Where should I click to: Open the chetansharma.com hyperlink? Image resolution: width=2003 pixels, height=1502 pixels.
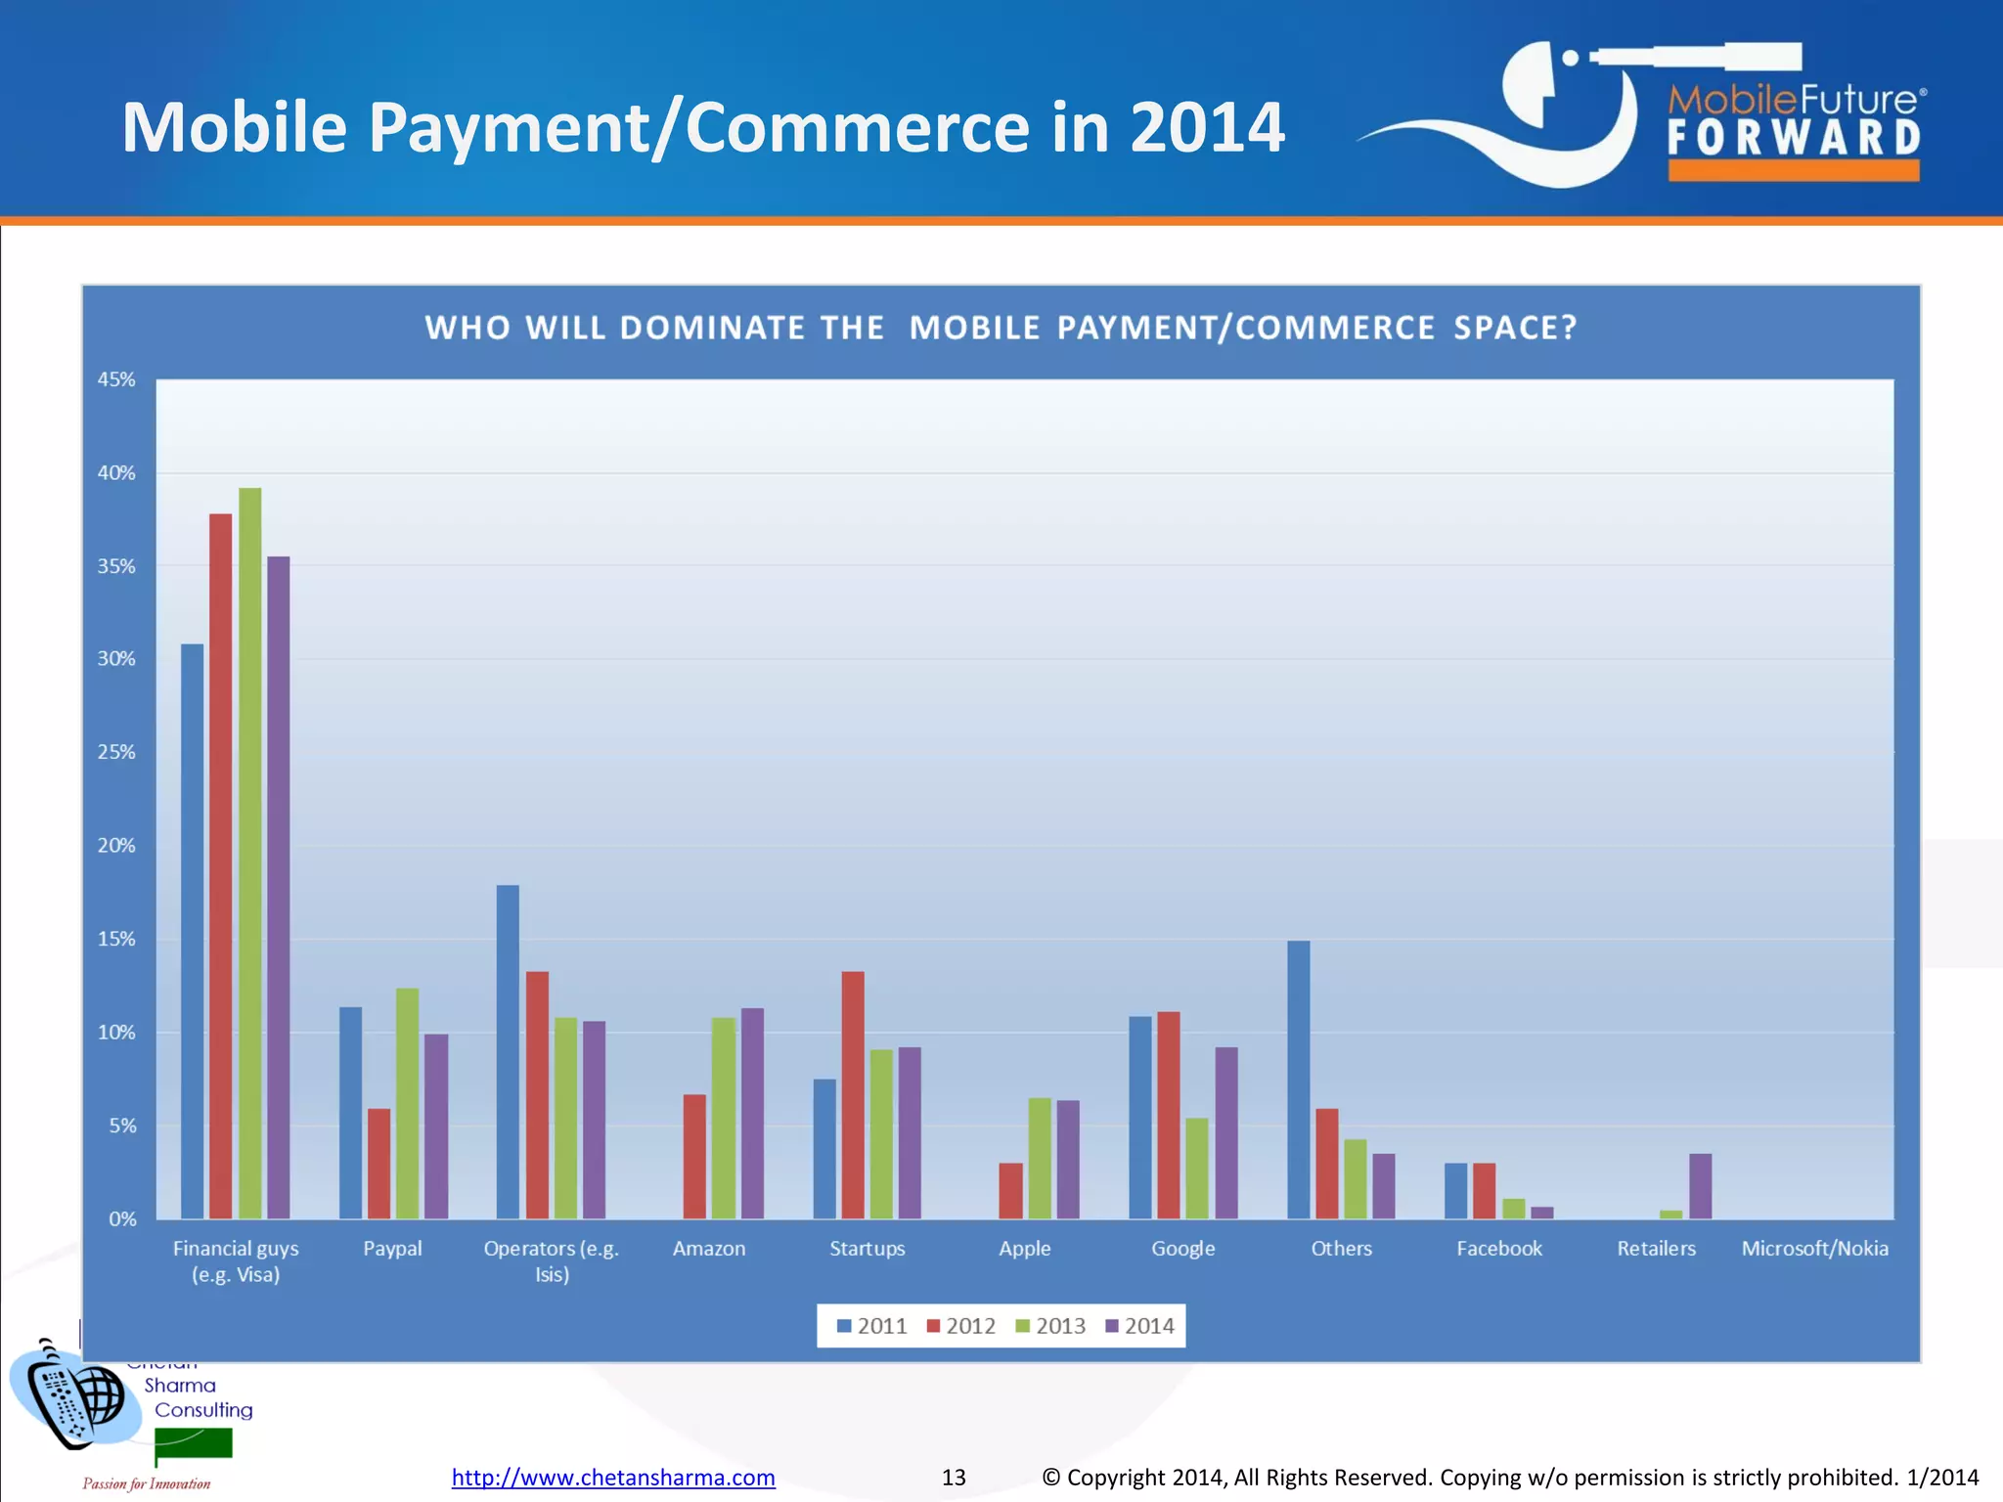coord(613,1477)
